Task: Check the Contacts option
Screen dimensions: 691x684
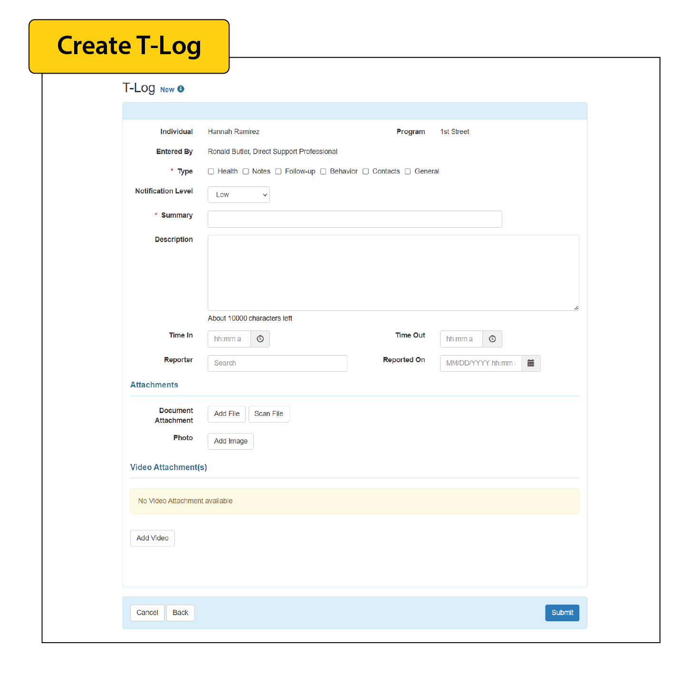Action: coord(365,171)
